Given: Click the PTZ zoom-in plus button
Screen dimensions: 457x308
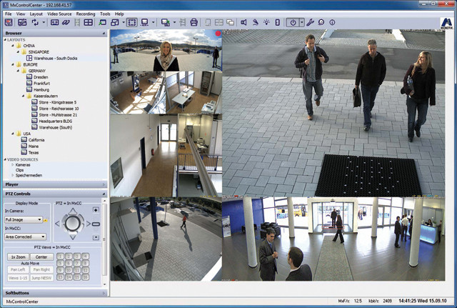Looking at the screenshot, I should pos(96,211).
